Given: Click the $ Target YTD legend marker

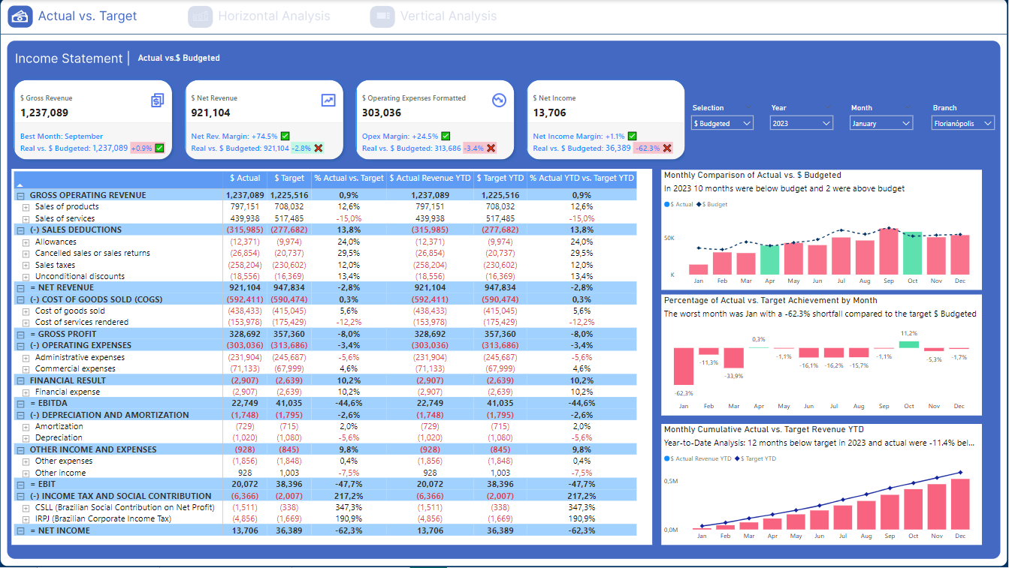Looking at the screenshot, I should click(737, 458).
